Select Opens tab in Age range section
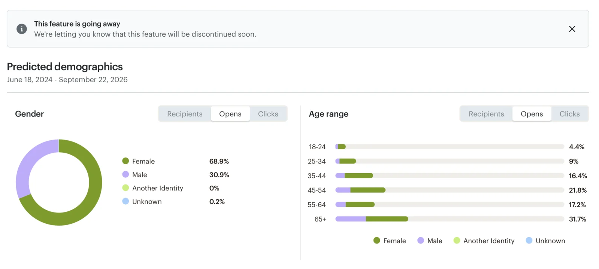The height and width of the screenshot is (269, 599). (532, 114)
